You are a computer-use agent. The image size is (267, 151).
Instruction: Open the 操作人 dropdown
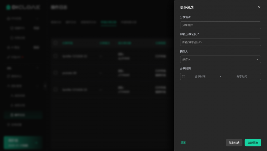coord(220,59)
